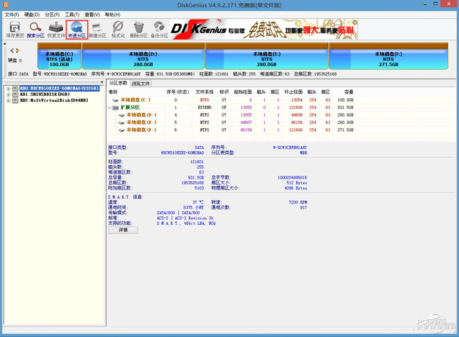Screen dimensions: 459x337
Task: Select local disk (F:) row in table
Action: [x=231, y=130]
